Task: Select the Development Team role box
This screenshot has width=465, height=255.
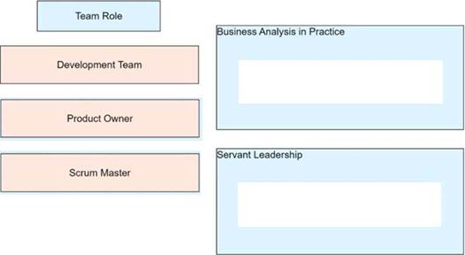Action: click(100, 64)
